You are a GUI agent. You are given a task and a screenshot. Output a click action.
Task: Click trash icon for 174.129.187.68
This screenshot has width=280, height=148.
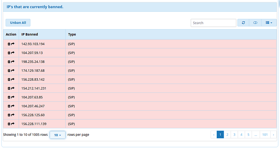(9, 71)
